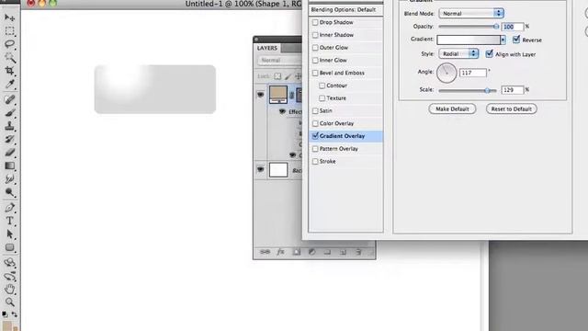Enable the Bevel and Emboss checkbox
Viewport: 588px width, 331px height.
315,74
